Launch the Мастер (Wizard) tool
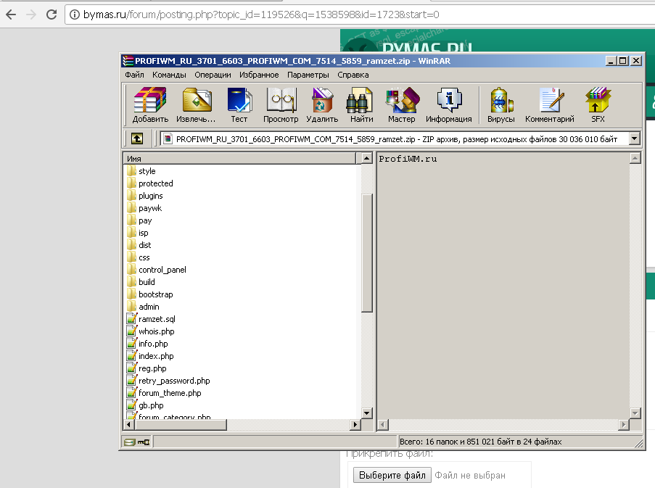Screen dimensions: 655x488 401,105
